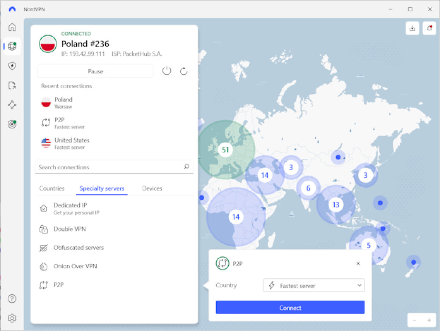Click the ISP PacketHub S.A. text

coord(137,54)
